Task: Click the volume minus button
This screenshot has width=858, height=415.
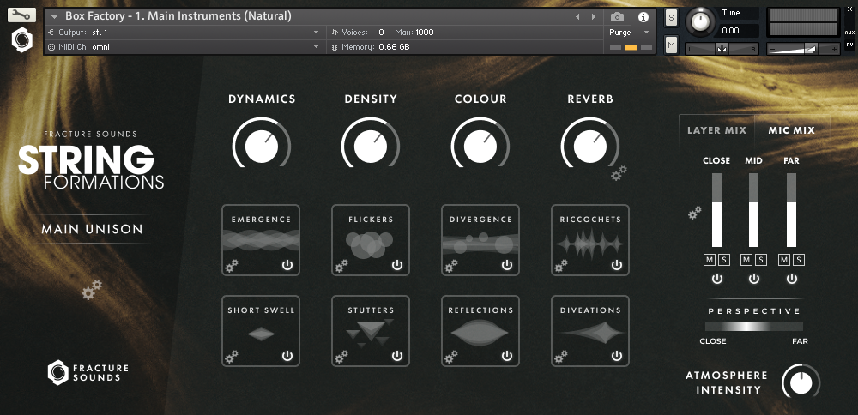Action: pyautogui.click(x=773, y=49)
